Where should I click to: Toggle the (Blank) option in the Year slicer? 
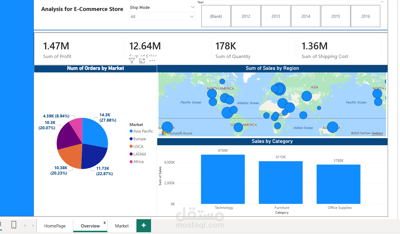pos(216,16)
